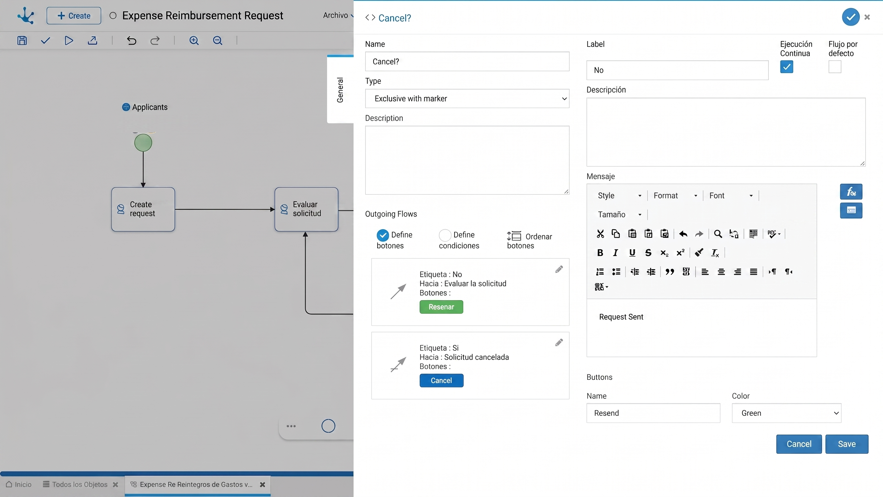The image size is (883, 497).
Task: Open the Archivo menu
Action: click(x=338, y=16)
